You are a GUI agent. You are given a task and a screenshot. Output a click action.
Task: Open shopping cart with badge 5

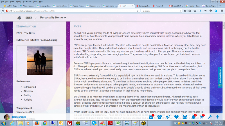tap(202, 117)
